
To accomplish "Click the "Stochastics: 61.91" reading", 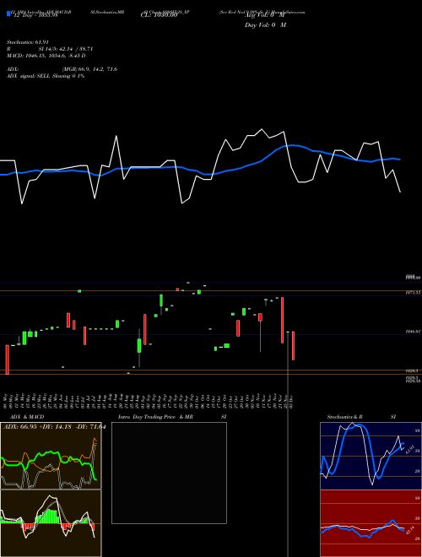I will coord(28,42).
